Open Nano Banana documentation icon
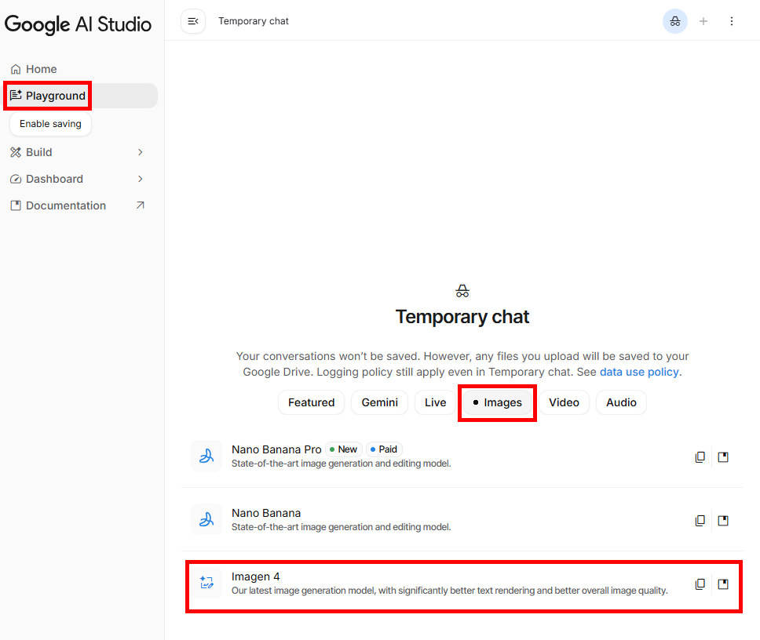The height and width of the screenshot is (640, 760). click(723, 521)
